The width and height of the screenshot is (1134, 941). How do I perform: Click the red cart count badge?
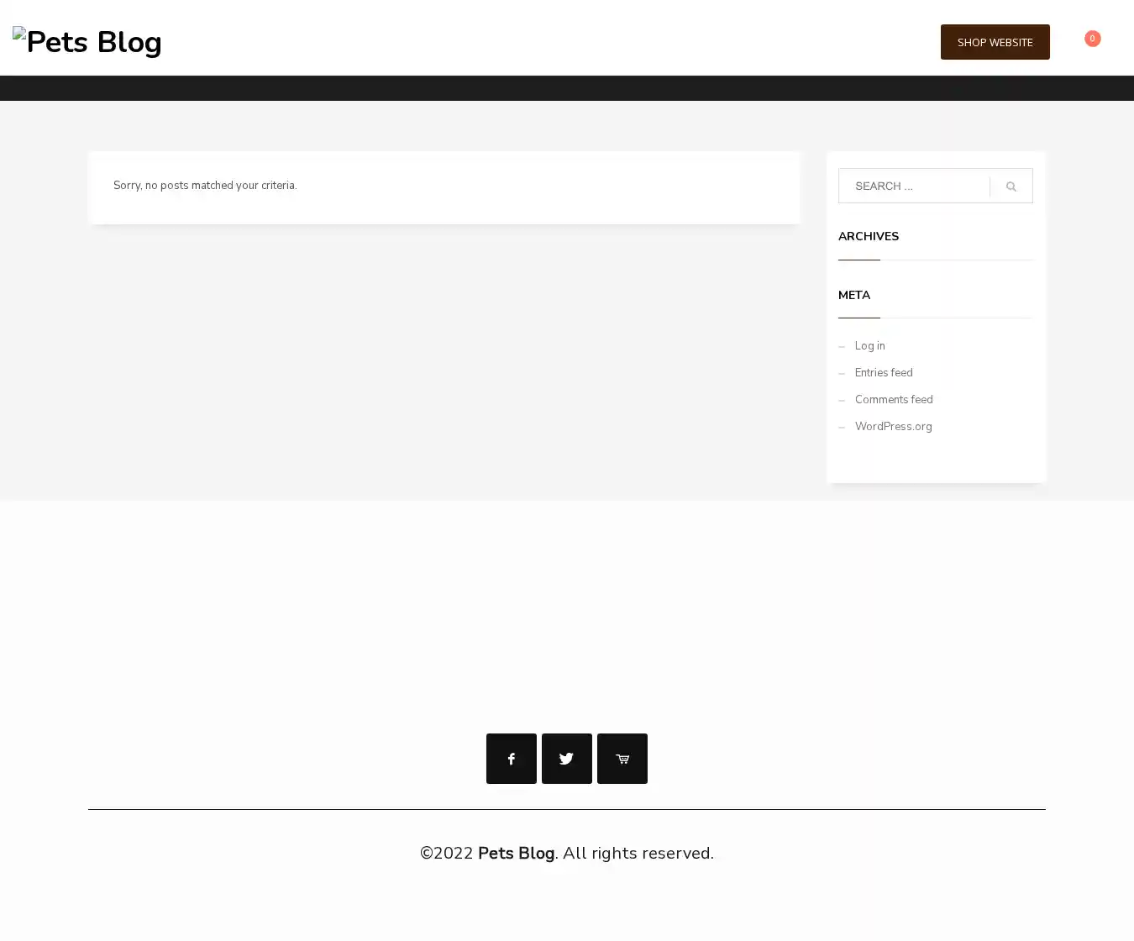(1092, 39)
